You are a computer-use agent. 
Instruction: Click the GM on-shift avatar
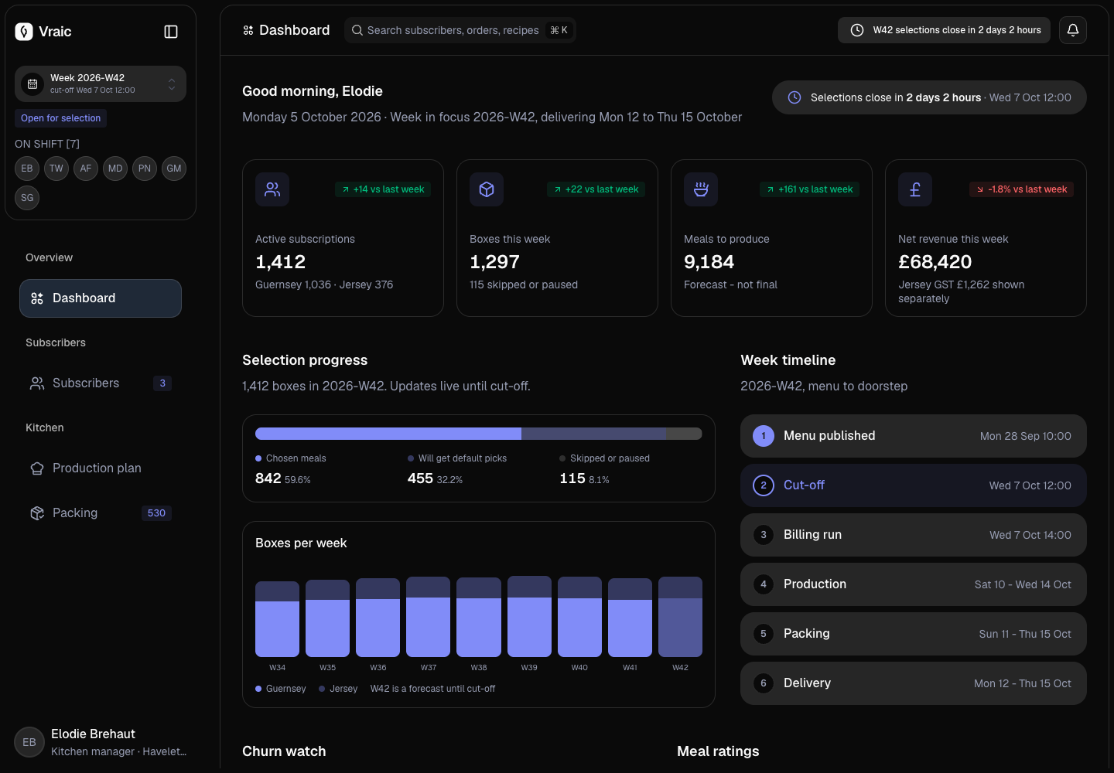[174, 169]
